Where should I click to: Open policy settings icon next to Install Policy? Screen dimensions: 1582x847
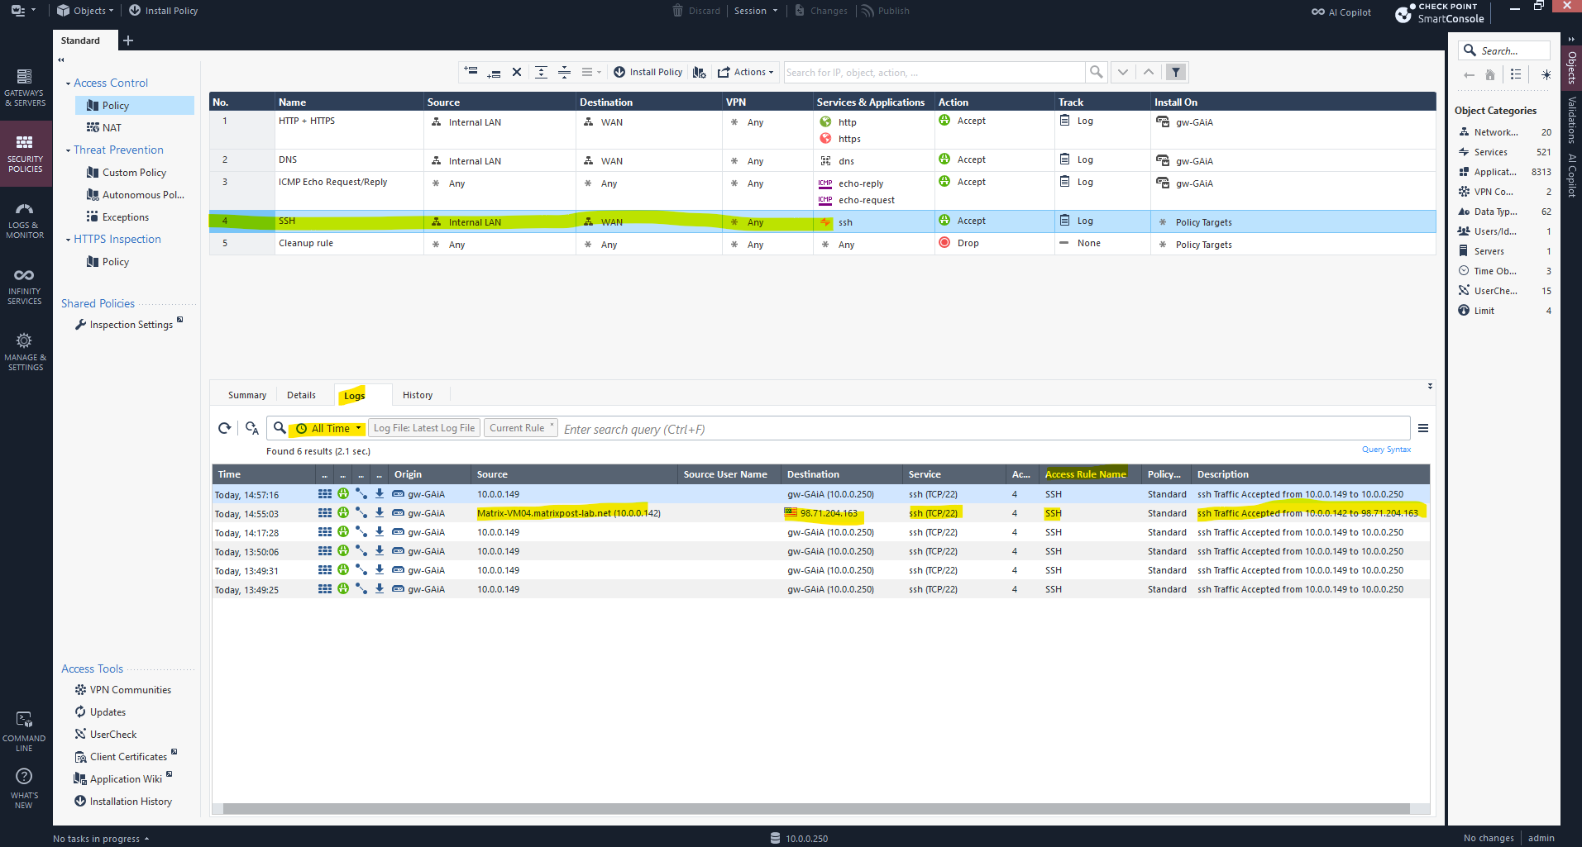pyautogui.click(x=700, y=72)
